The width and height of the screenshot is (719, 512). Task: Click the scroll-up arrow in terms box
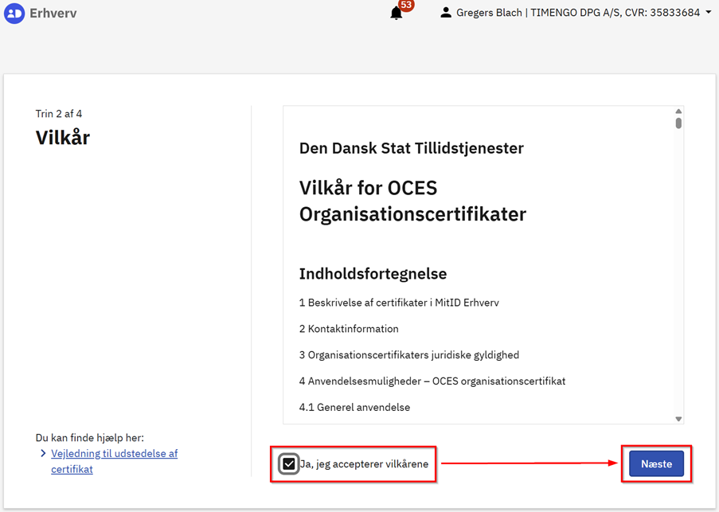pyautogui.click(x=678, y=112)
